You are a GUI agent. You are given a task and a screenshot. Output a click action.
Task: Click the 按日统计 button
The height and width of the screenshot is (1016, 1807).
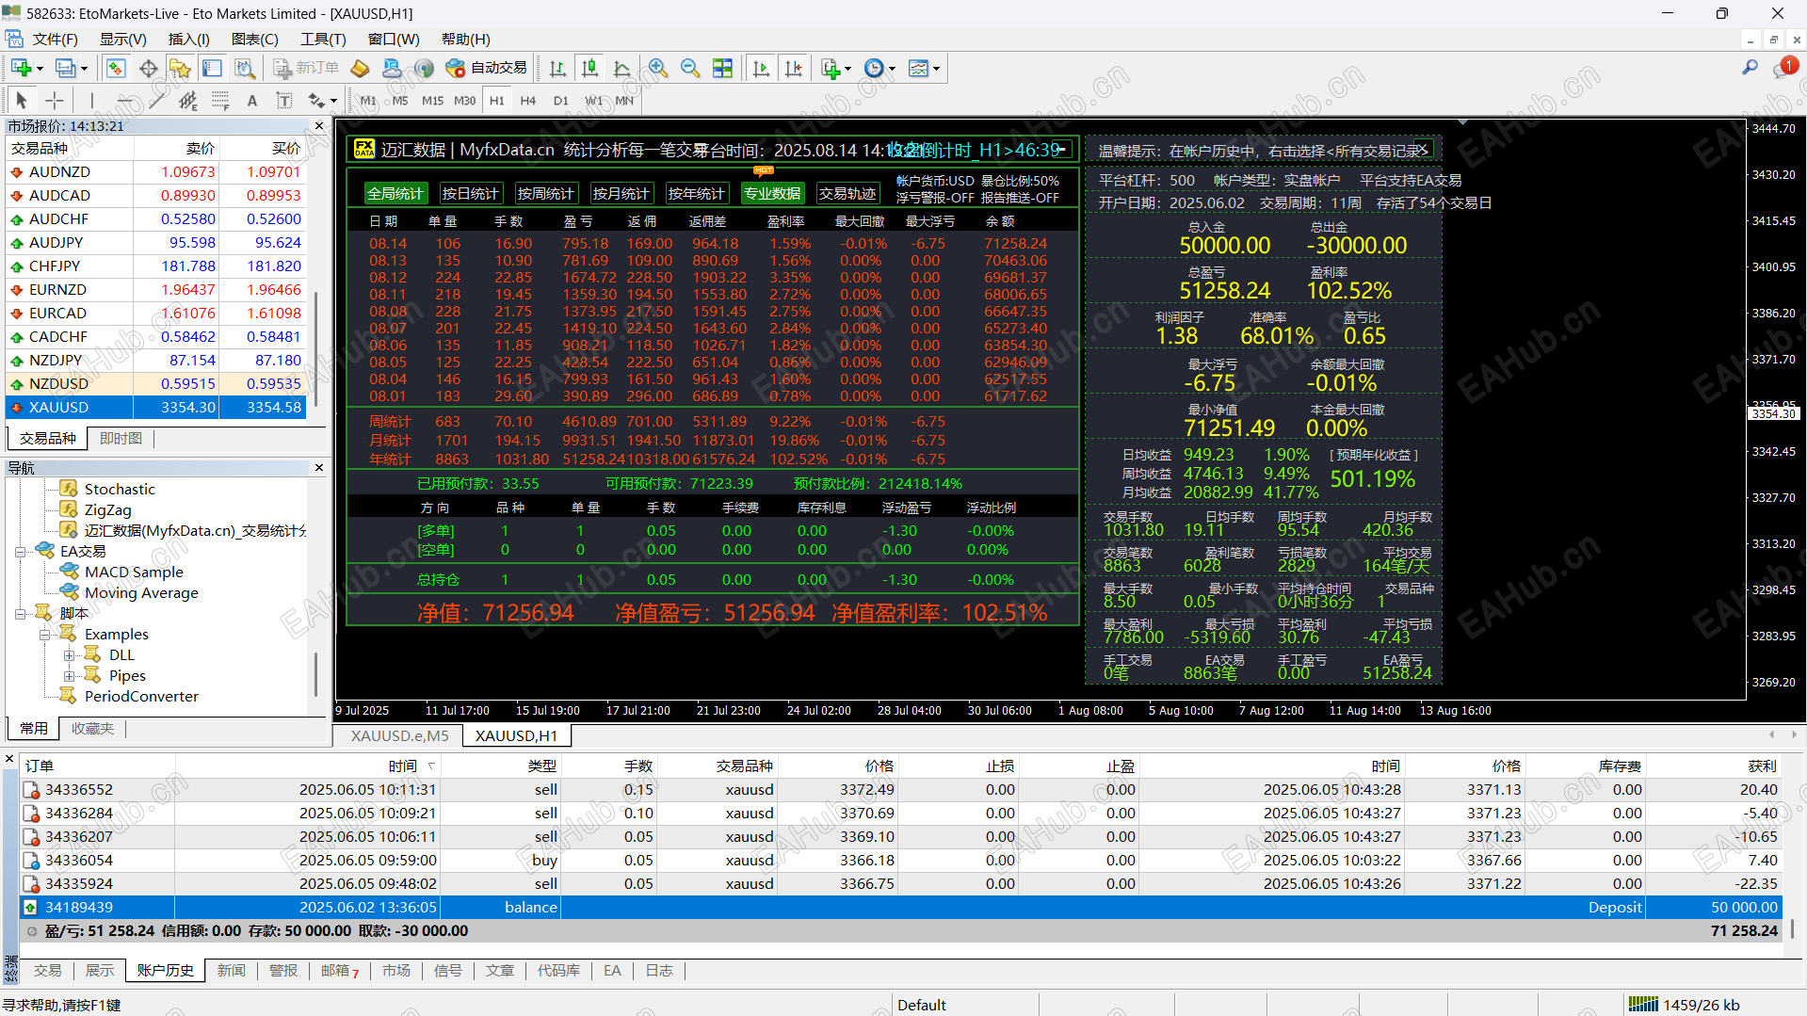pos(470,193)
